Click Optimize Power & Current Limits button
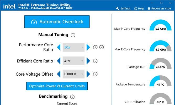 click(57, 86)
